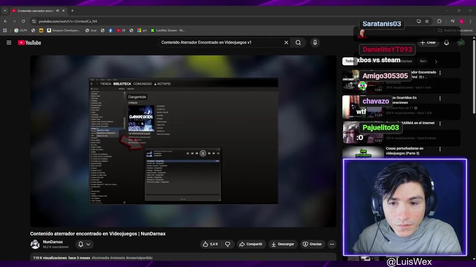Open the more actions three-dot menu
This screenshot has height=267, width=476.
point(332,244)
